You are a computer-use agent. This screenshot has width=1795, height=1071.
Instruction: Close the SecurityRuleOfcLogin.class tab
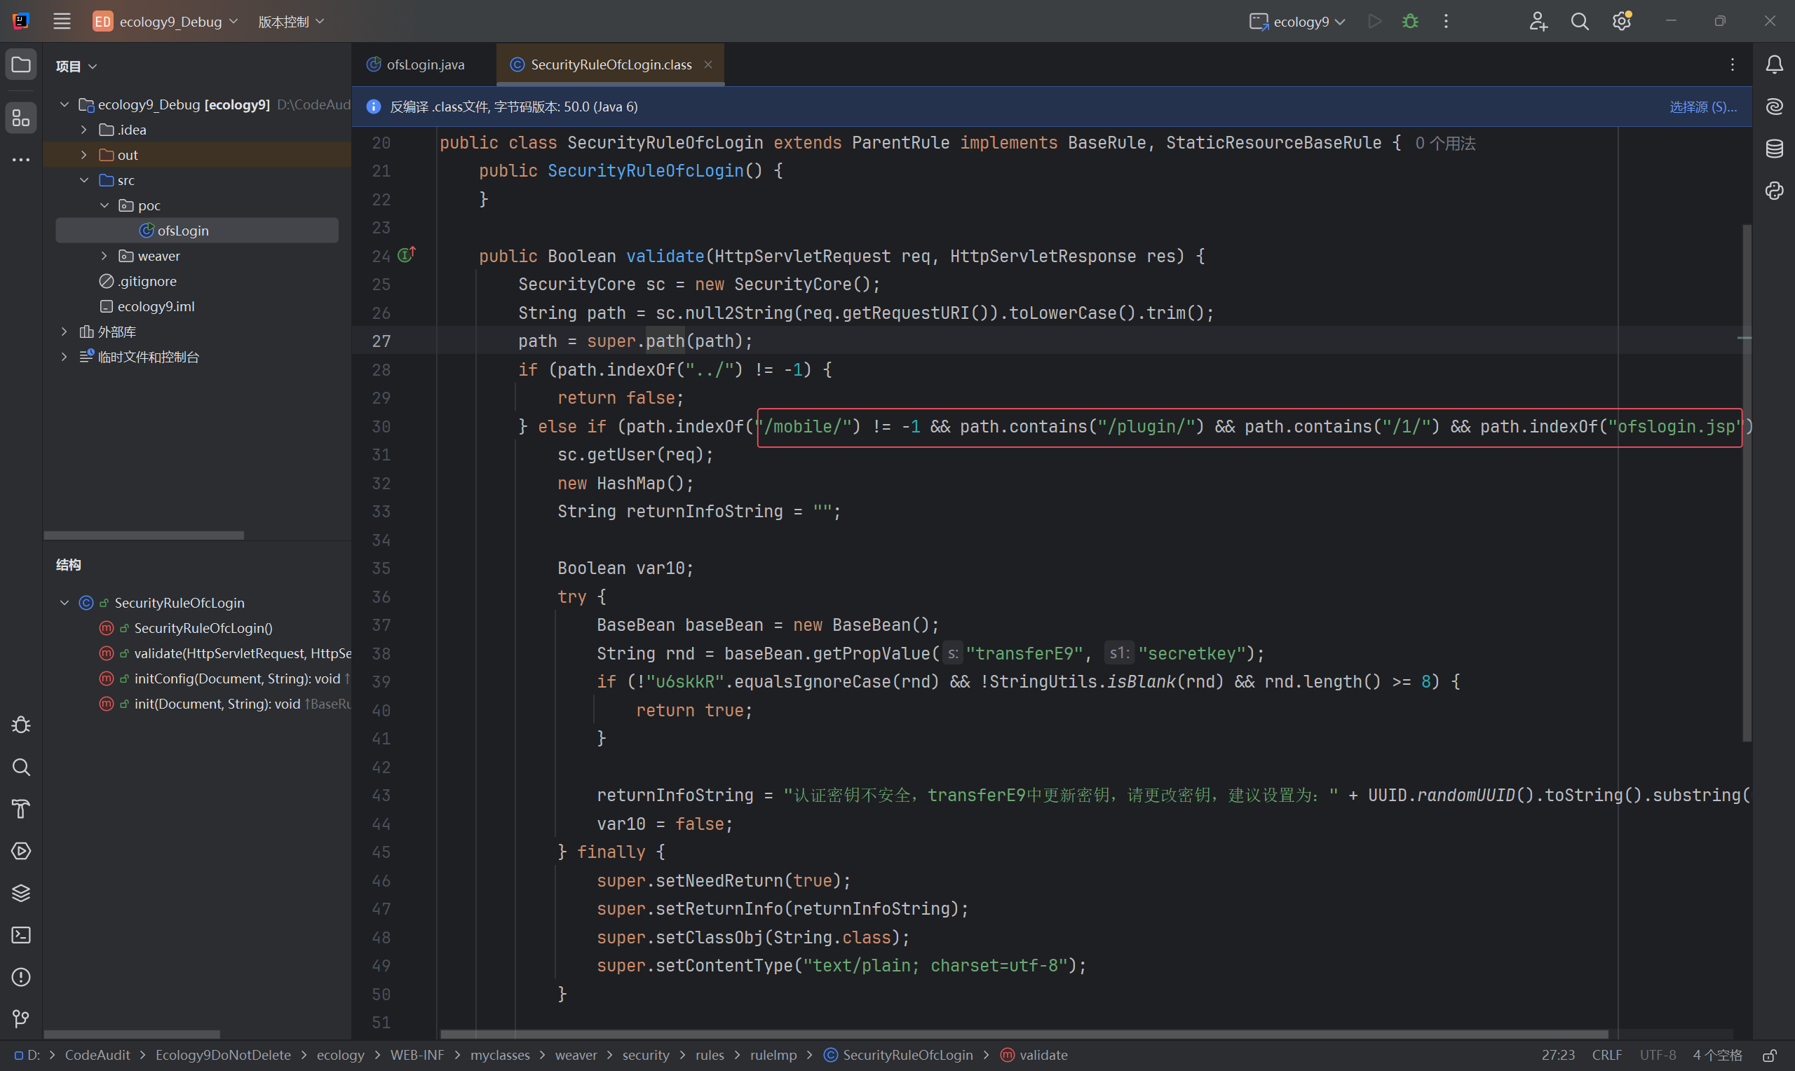coord(708,64)
